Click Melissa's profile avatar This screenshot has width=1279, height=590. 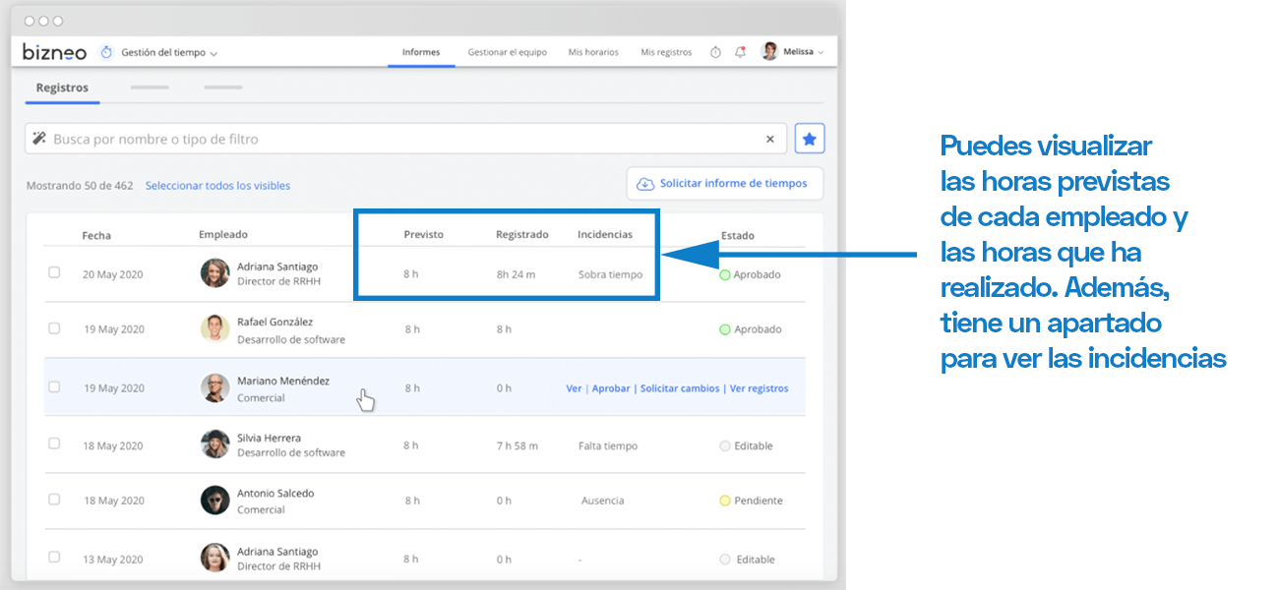coord(769,52)
